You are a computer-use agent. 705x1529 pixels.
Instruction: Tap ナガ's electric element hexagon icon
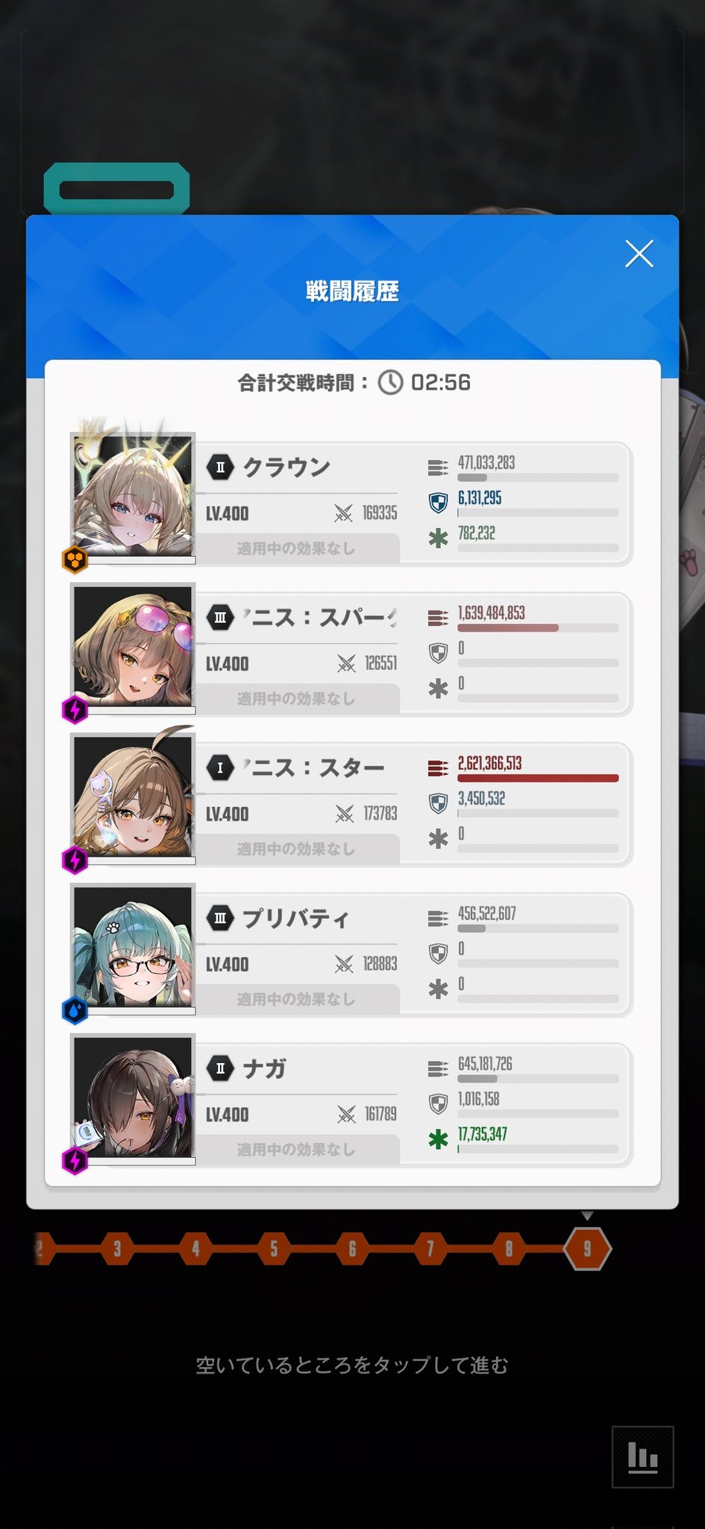click(x=75, y=1160)
